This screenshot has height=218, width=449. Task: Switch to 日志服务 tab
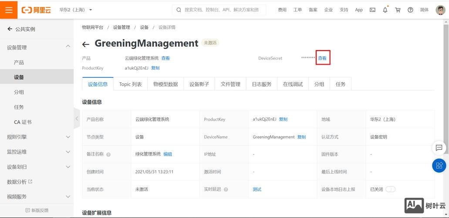pos(261,84)
